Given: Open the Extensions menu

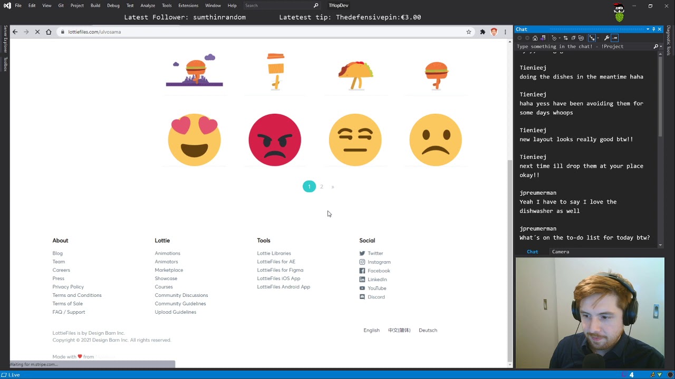Looking at the screenshot, I should [x=188, y=5].
